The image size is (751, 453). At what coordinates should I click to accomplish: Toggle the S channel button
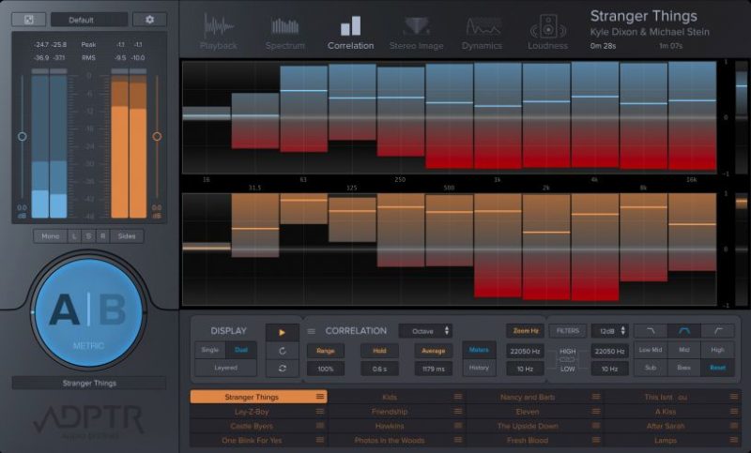click(88, 236)
